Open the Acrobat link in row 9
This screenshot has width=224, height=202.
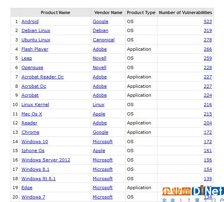click(x=30, y=95)
